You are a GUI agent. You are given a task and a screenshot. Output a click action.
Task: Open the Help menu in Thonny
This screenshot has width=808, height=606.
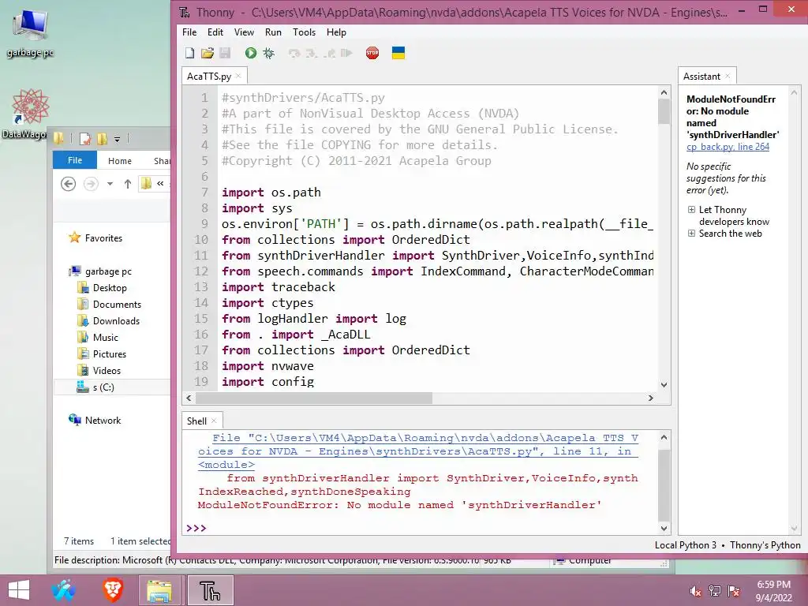336,32
